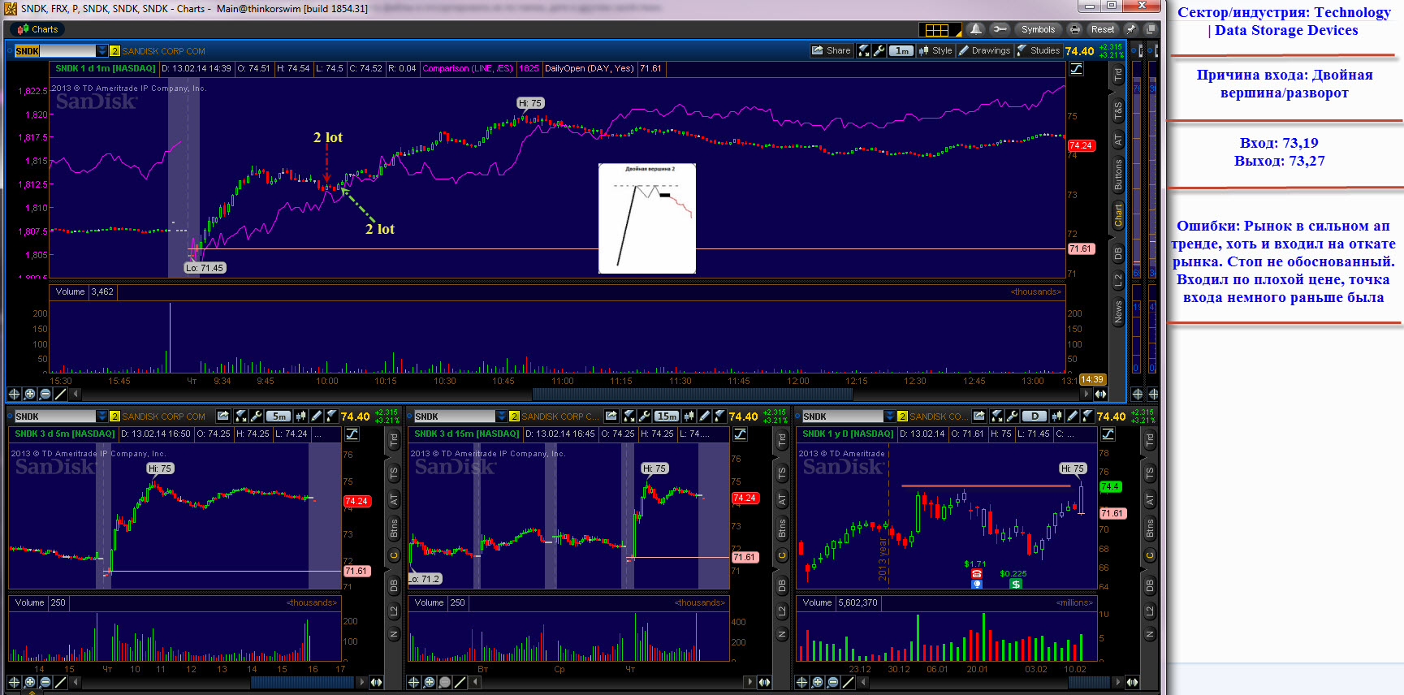Toggle price scale icon on daily chart

click(1108, 434)
